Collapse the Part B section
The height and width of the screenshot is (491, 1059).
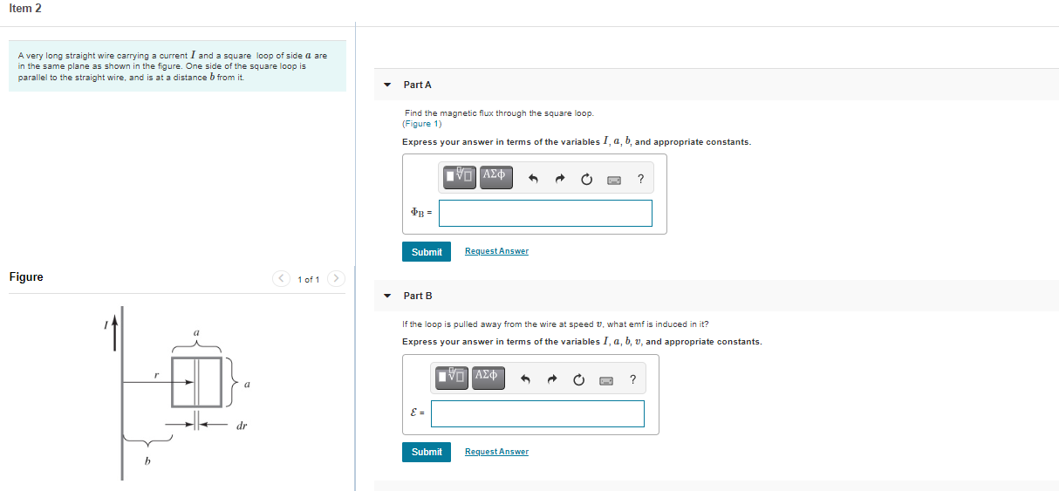pos(387,296)
